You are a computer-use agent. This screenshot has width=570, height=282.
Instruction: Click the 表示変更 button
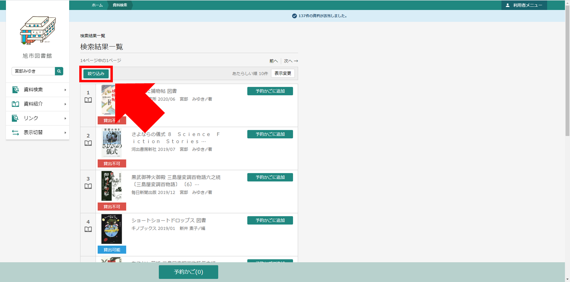pos(283,73)
